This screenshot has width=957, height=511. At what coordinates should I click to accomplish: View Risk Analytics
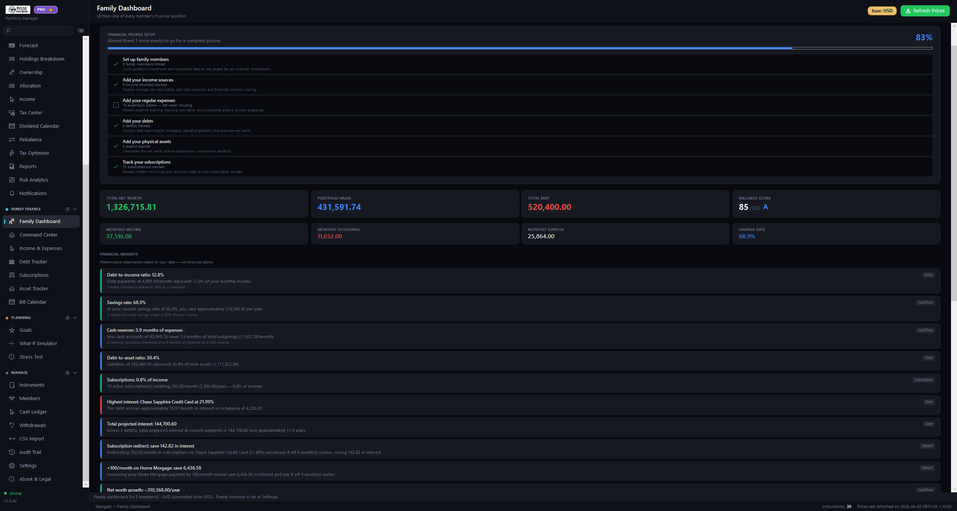point(34,180)
